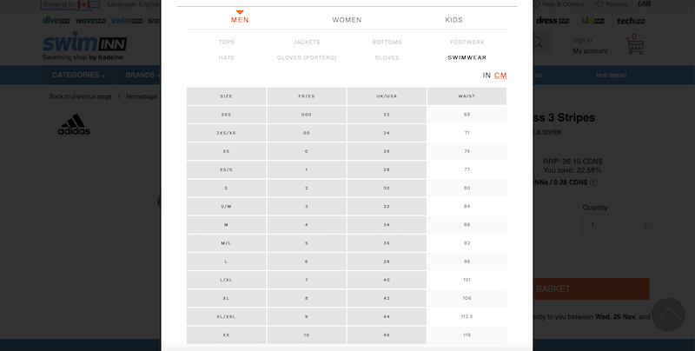Expand the Categories dropdown menu
The height and width of the screenshot is (351, 695).
pos(79,76)
